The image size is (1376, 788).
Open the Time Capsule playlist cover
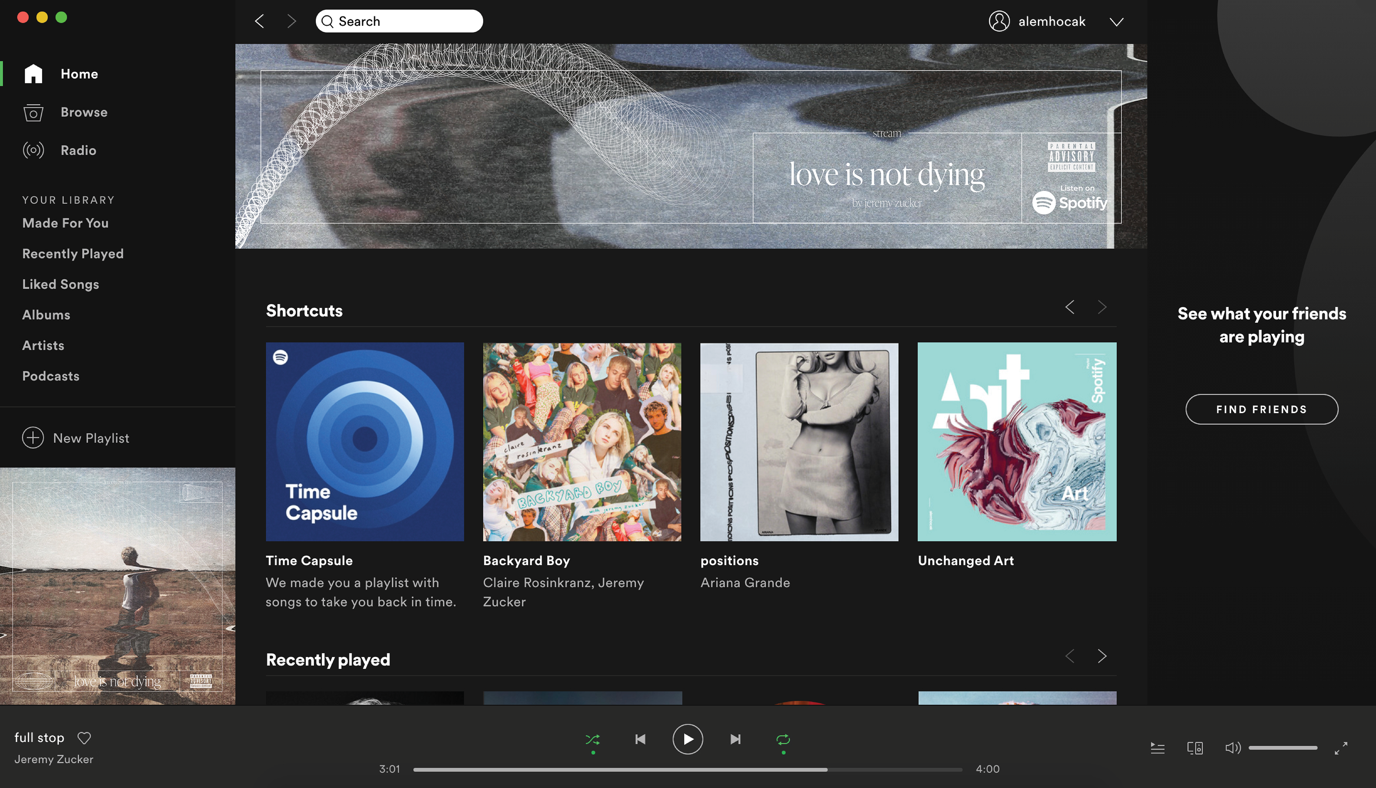(x=365, y=442)
